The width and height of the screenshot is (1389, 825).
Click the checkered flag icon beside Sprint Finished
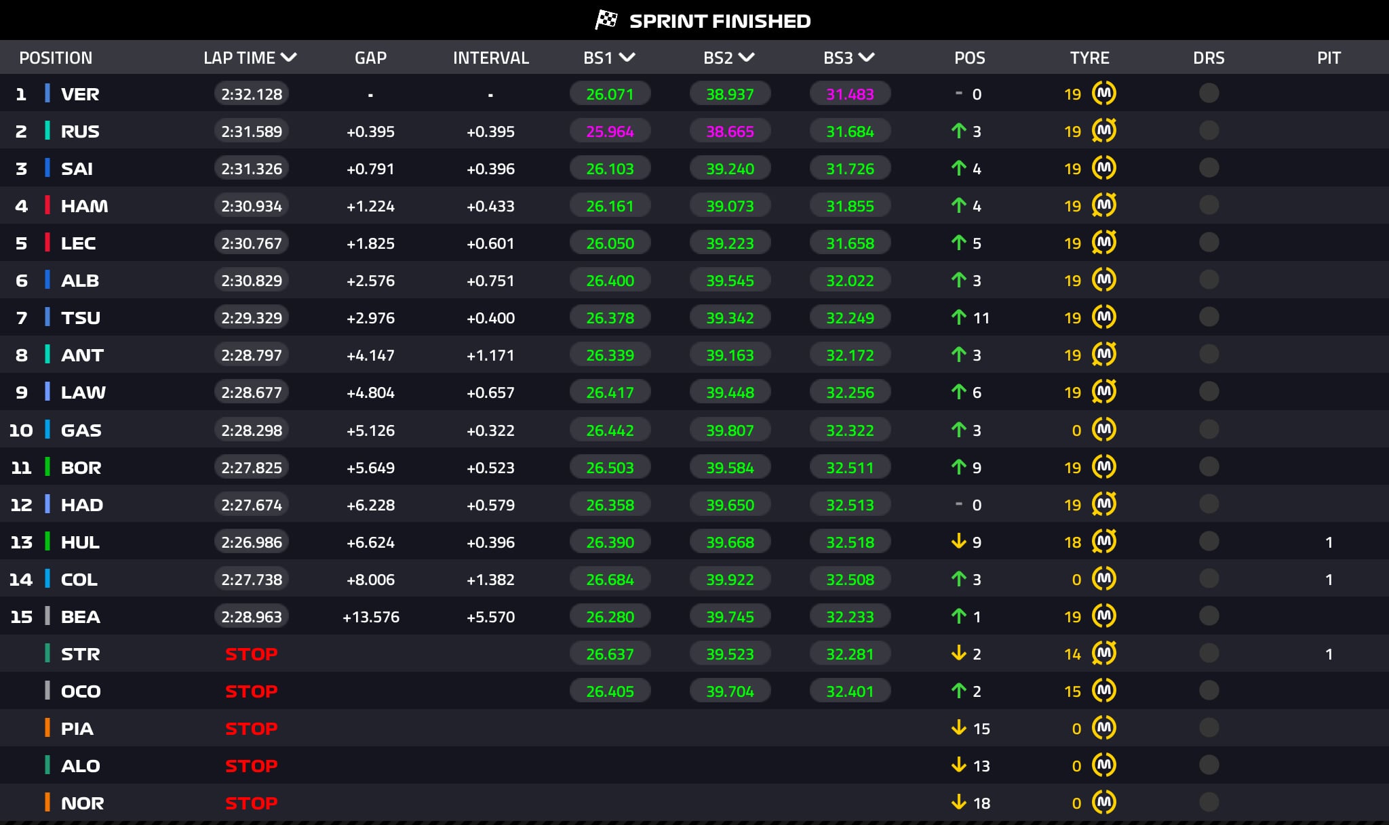606,20
